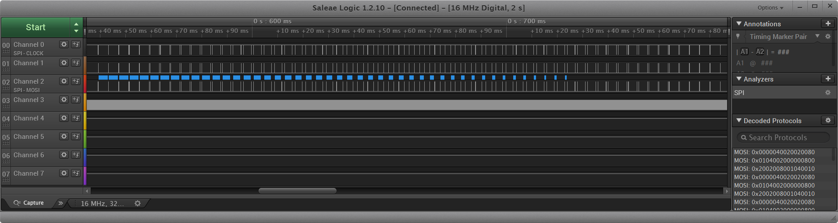Click the Channel 0 SPI-CLOCK label

click(x=28, y=53)
